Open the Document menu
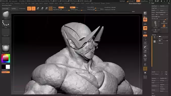 [17, 3]
